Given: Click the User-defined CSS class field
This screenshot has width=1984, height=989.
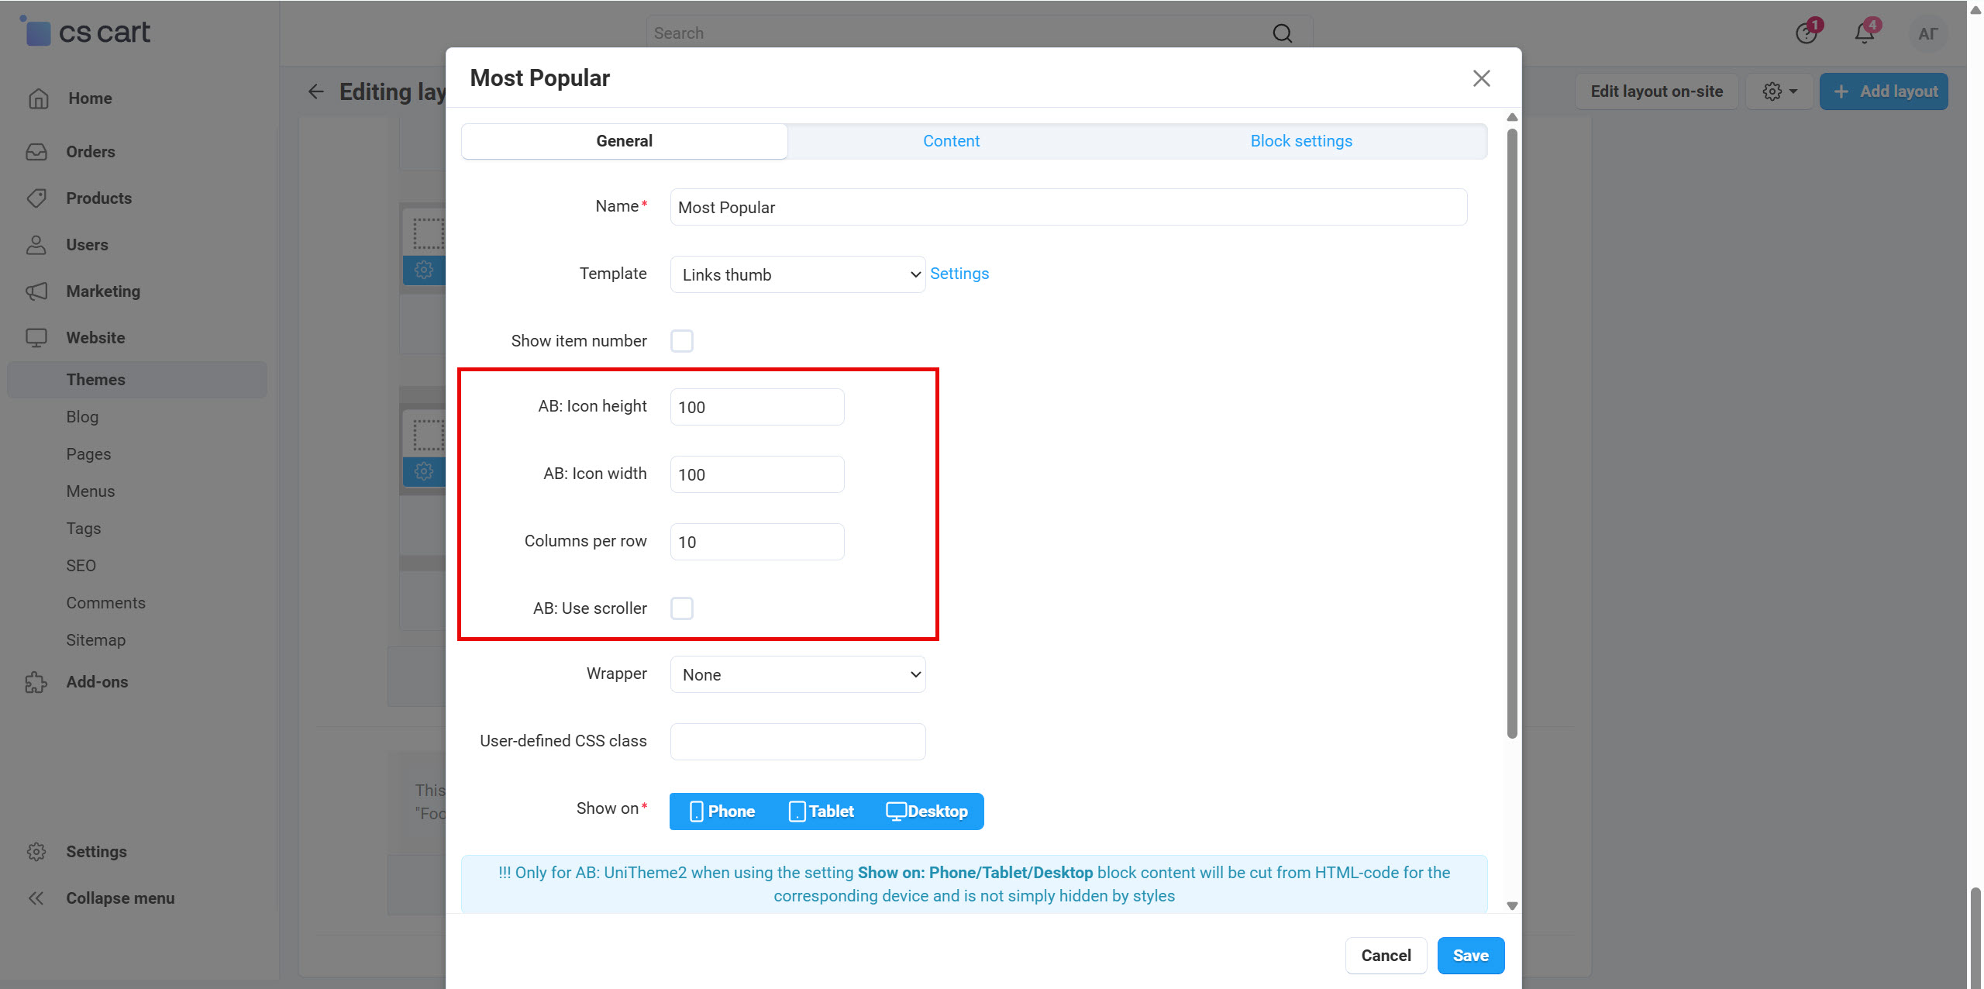Looking at the screenshot, I should 797,742.
